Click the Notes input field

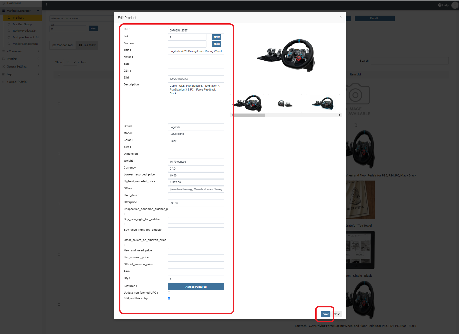pos(196,58)
